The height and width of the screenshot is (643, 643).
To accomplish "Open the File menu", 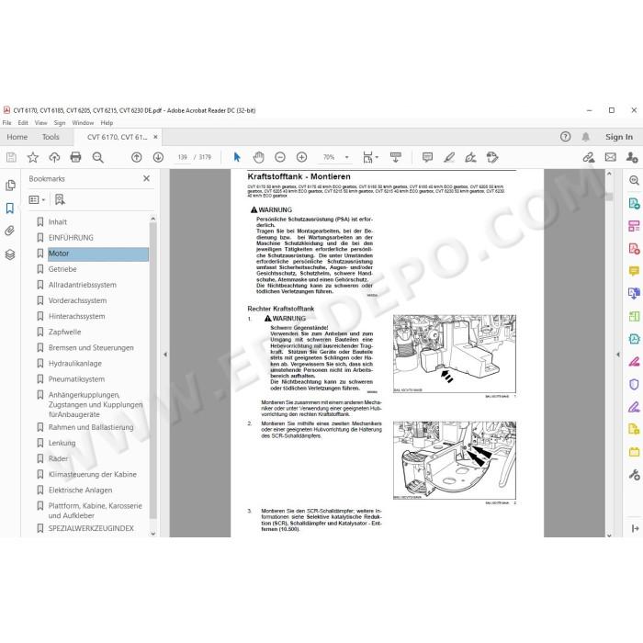I will (7, 122).
